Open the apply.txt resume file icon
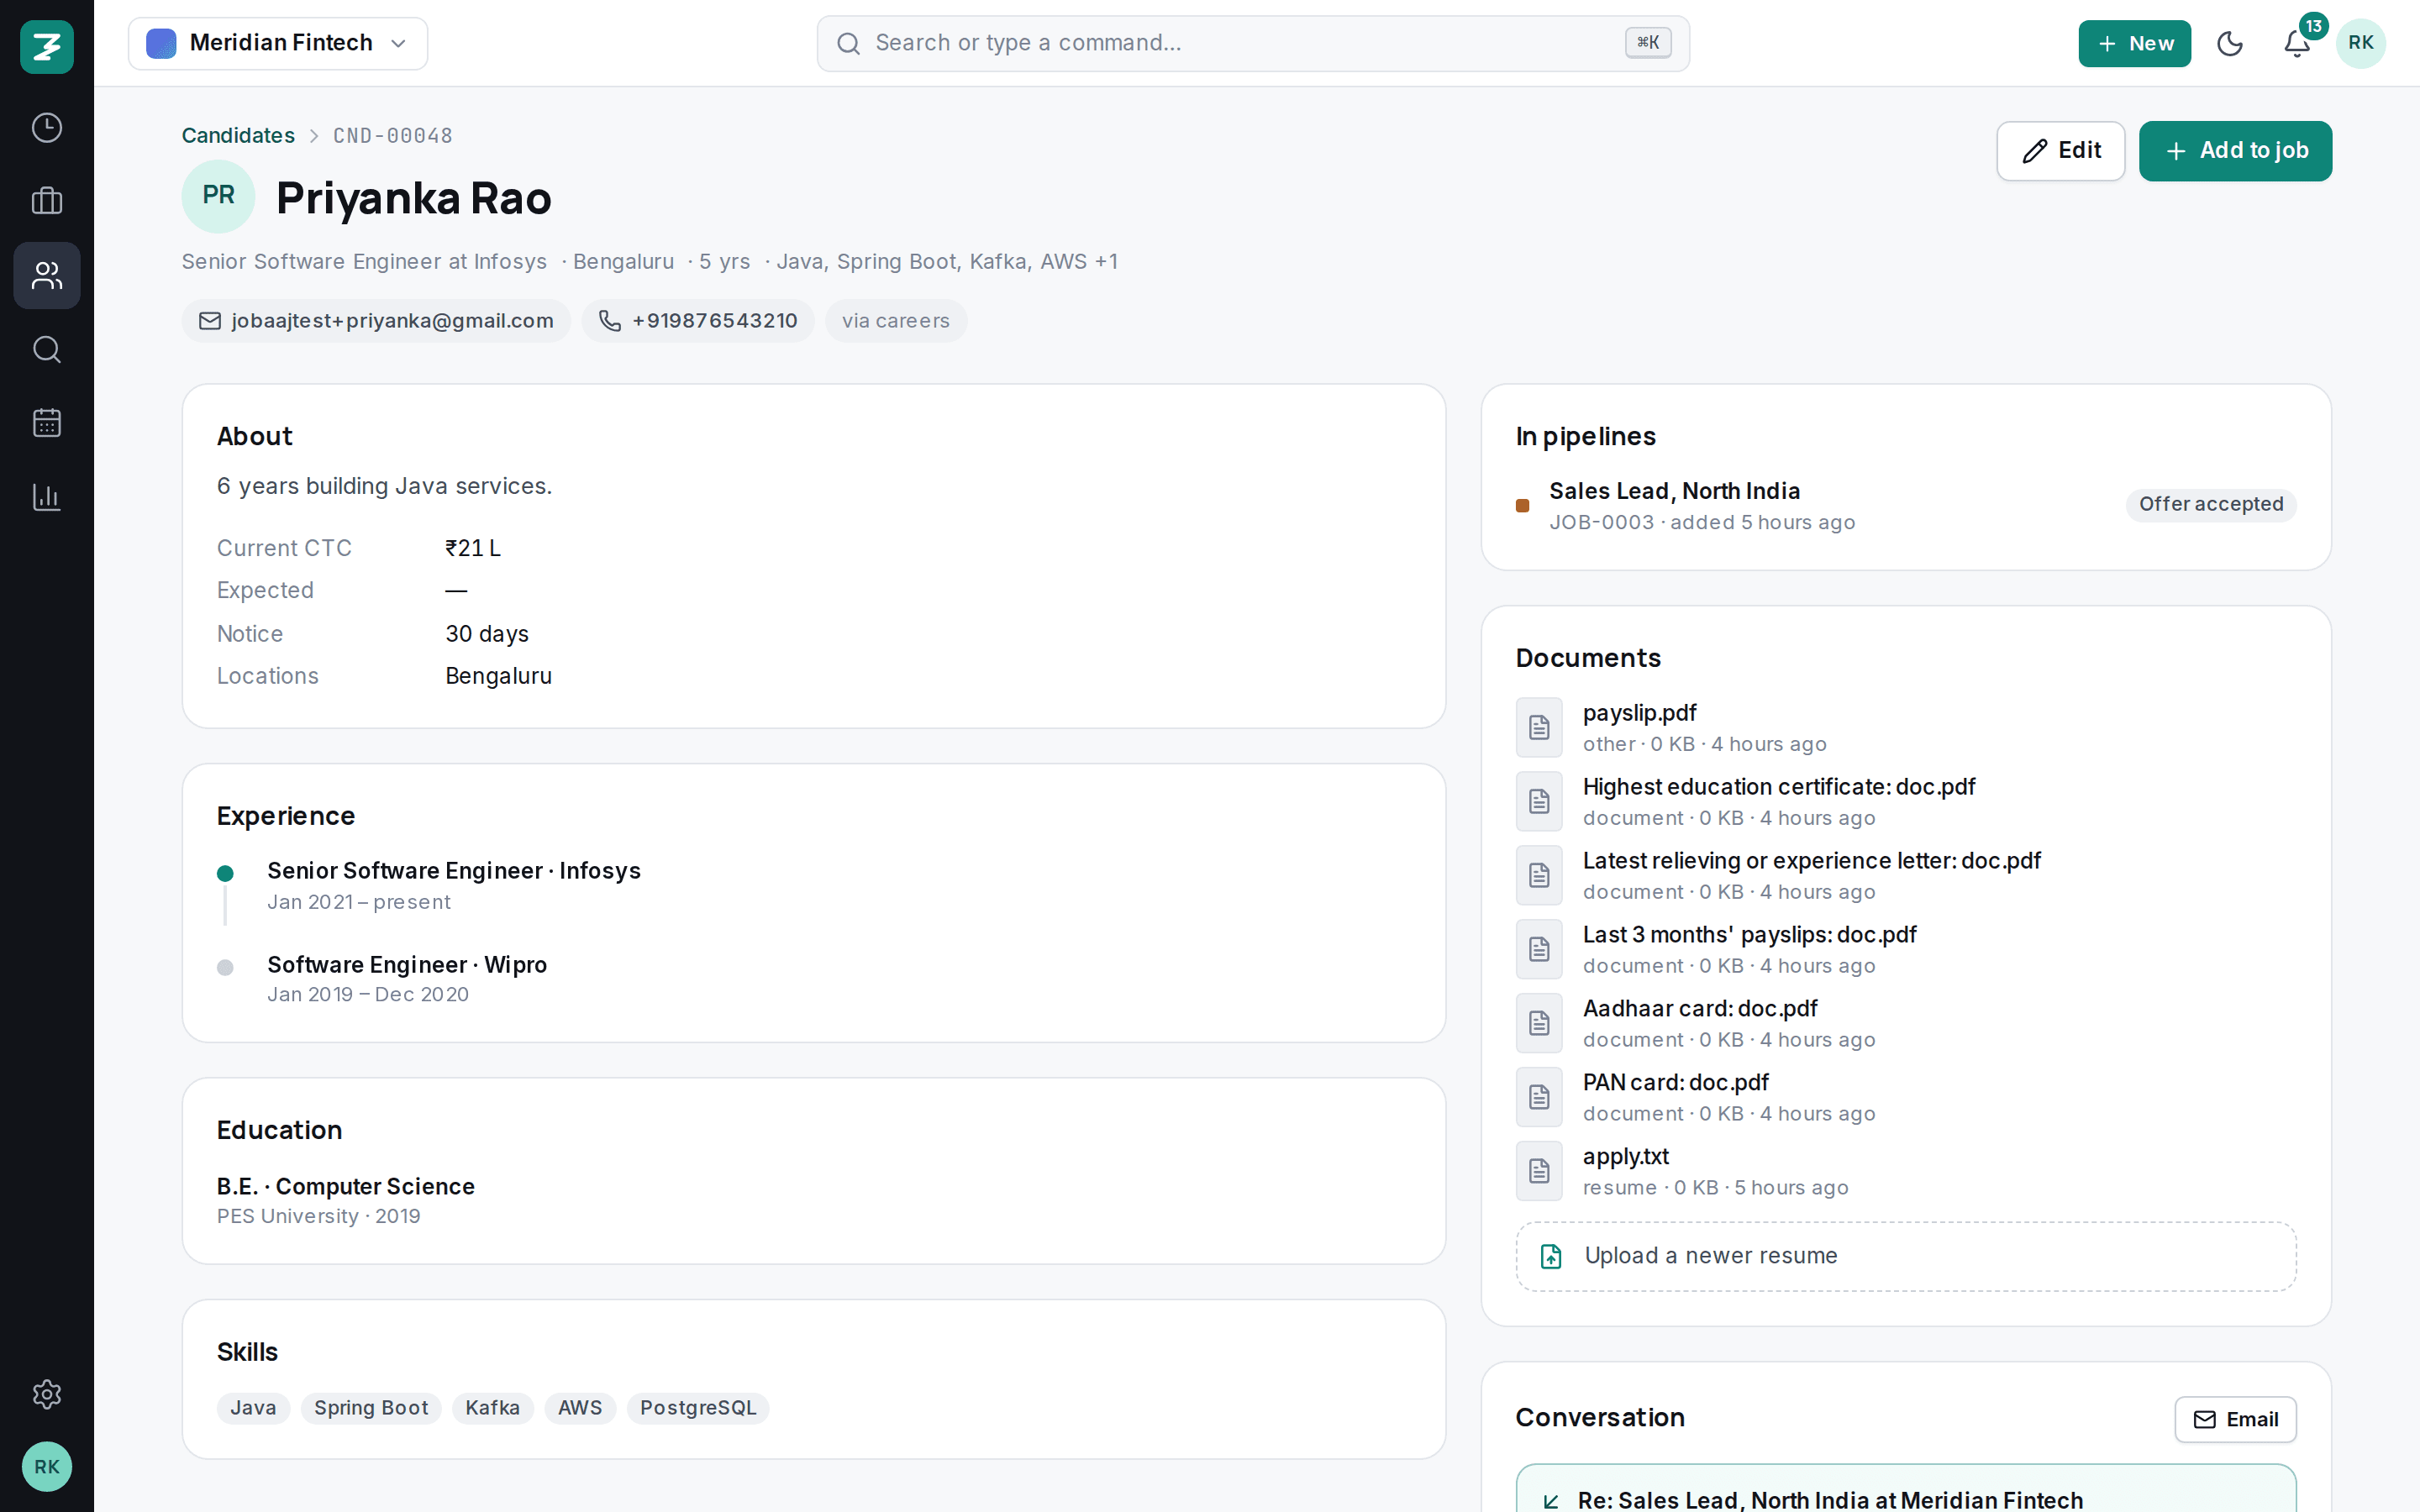This screenshot has height=1512, width=2420. point(1539,1171)
